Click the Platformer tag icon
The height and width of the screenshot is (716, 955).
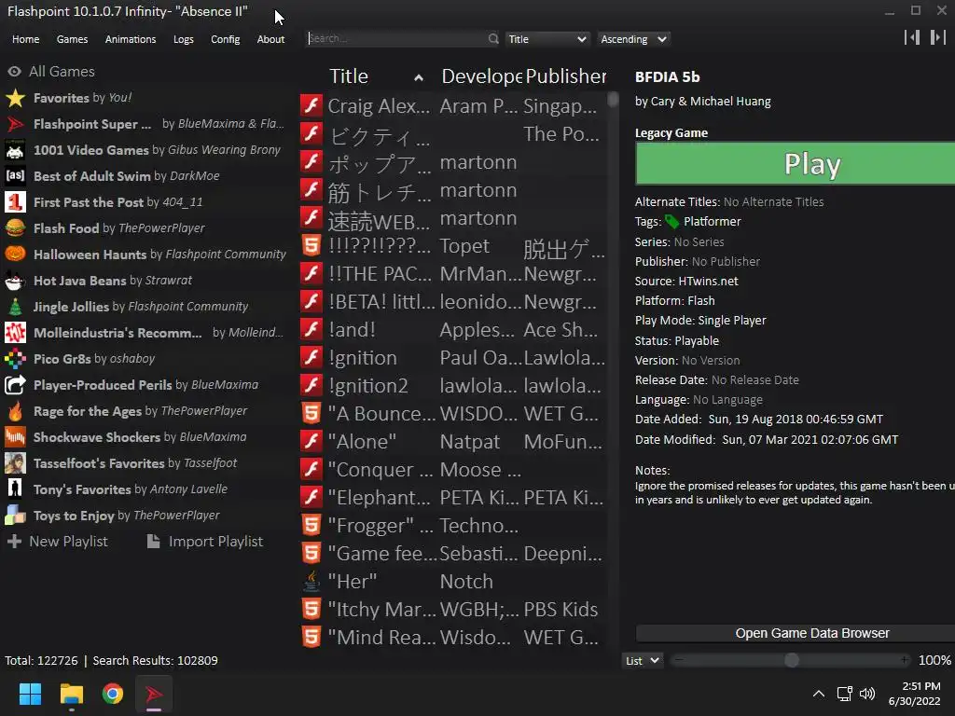point(671,222)
